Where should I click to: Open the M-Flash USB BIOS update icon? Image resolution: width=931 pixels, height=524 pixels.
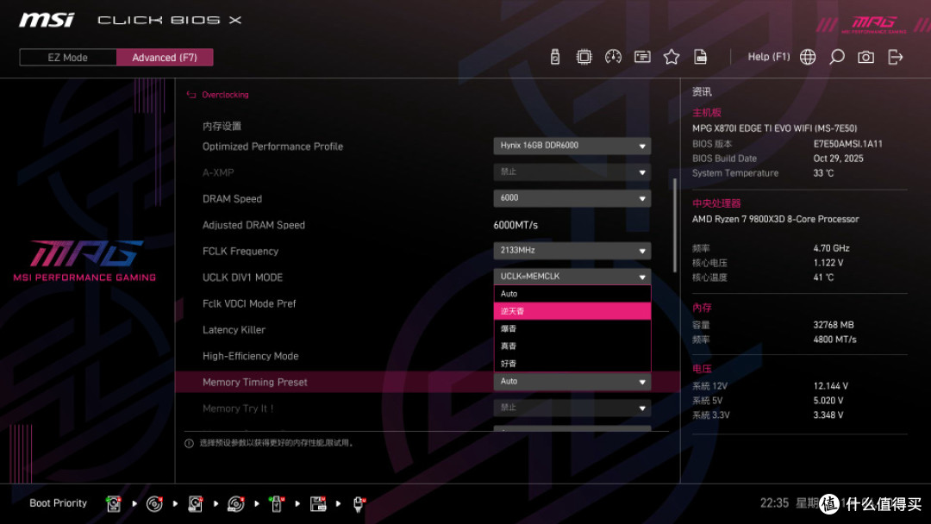click(x=555, y=57)
